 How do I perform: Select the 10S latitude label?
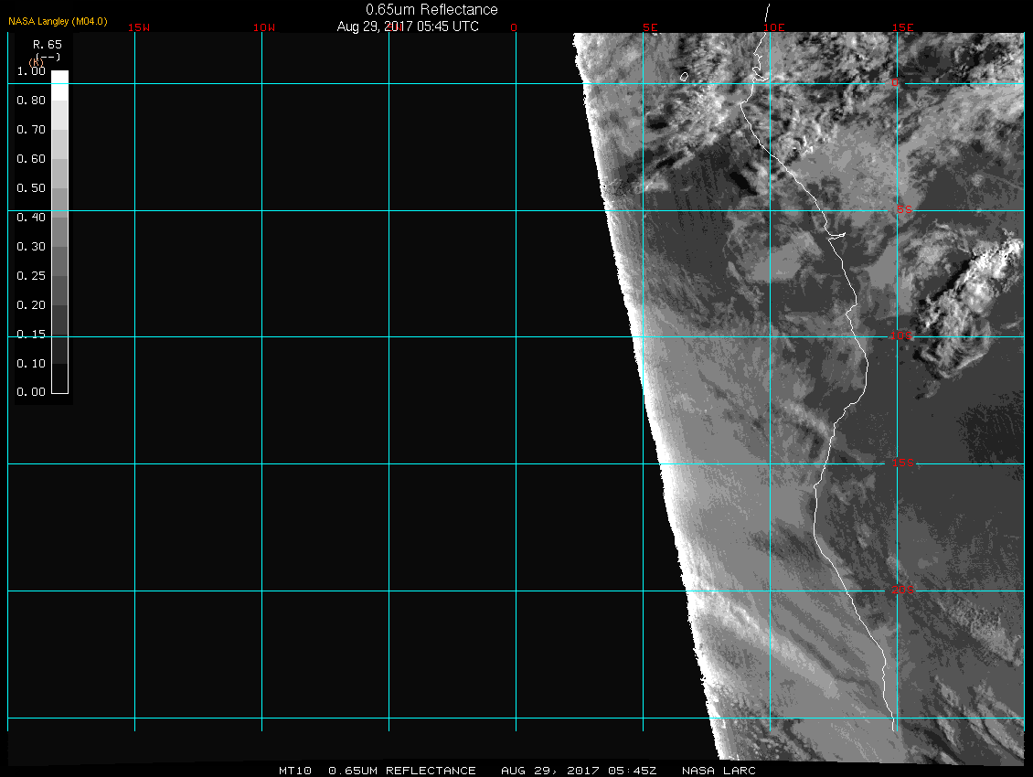click(901, 336)
